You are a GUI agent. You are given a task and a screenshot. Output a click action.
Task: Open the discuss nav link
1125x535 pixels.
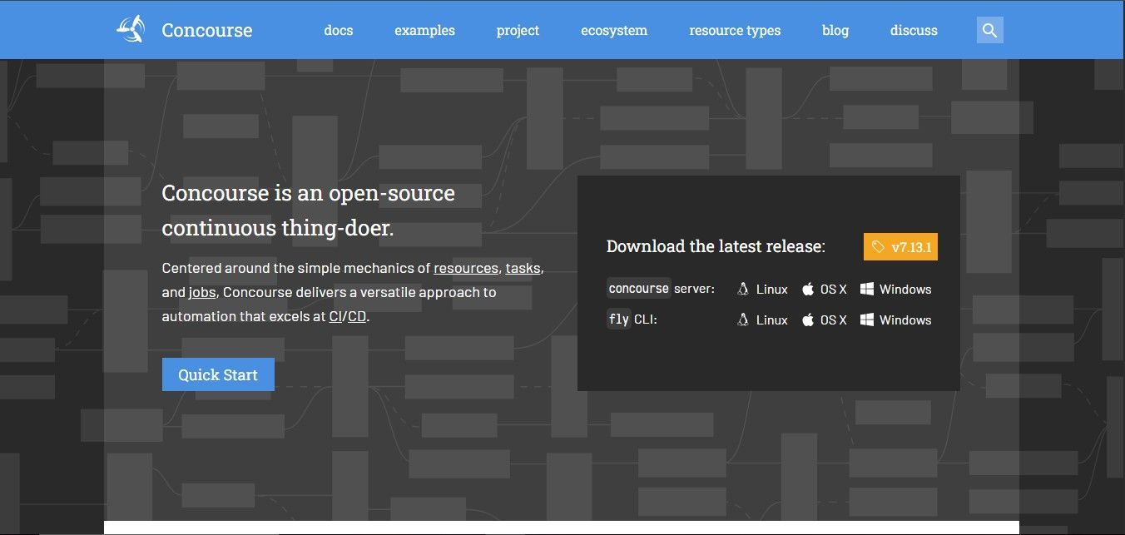[914, 30]
